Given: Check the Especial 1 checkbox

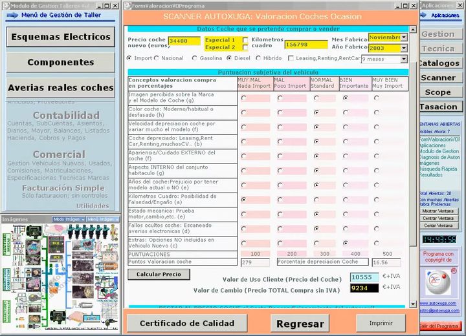Looking at the screenshot, I should (245, 40).
